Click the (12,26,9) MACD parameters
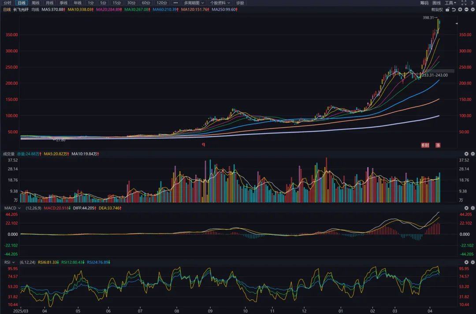Viewport: 476px width, 314px height. 33,208
